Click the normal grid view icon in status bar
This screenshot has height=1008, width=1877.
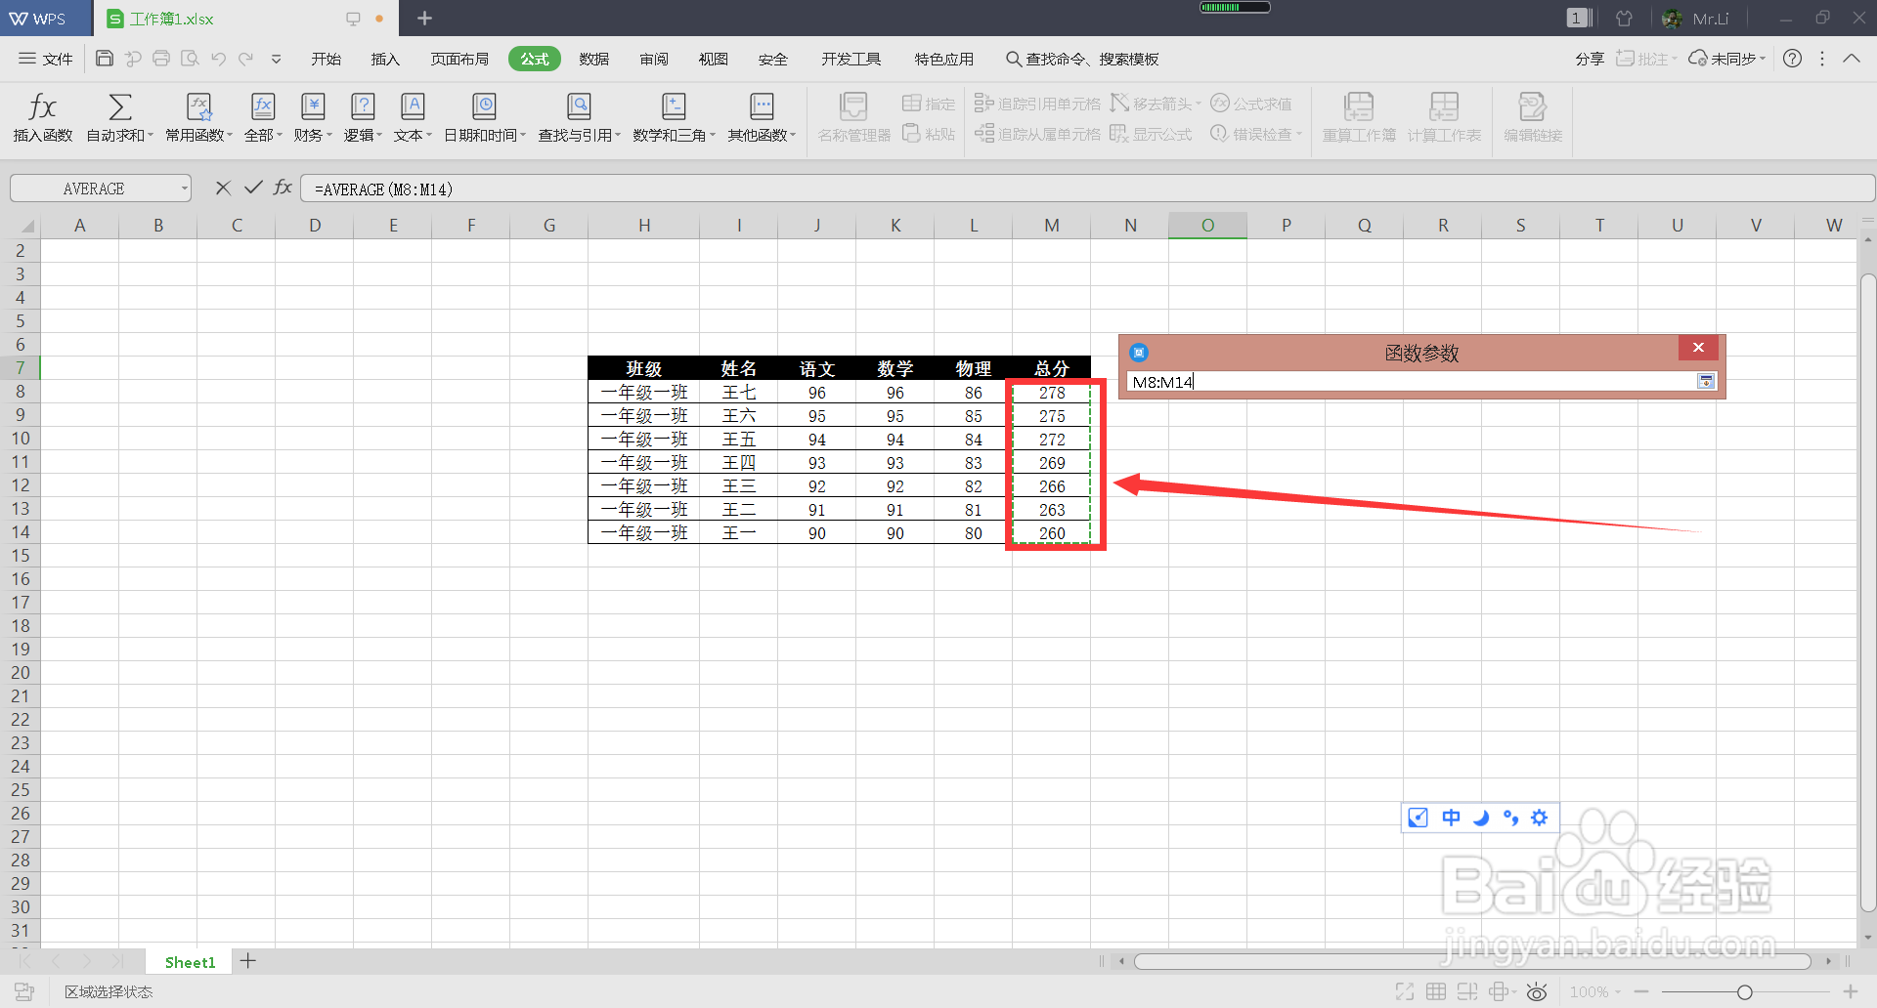pos(1436,992)
